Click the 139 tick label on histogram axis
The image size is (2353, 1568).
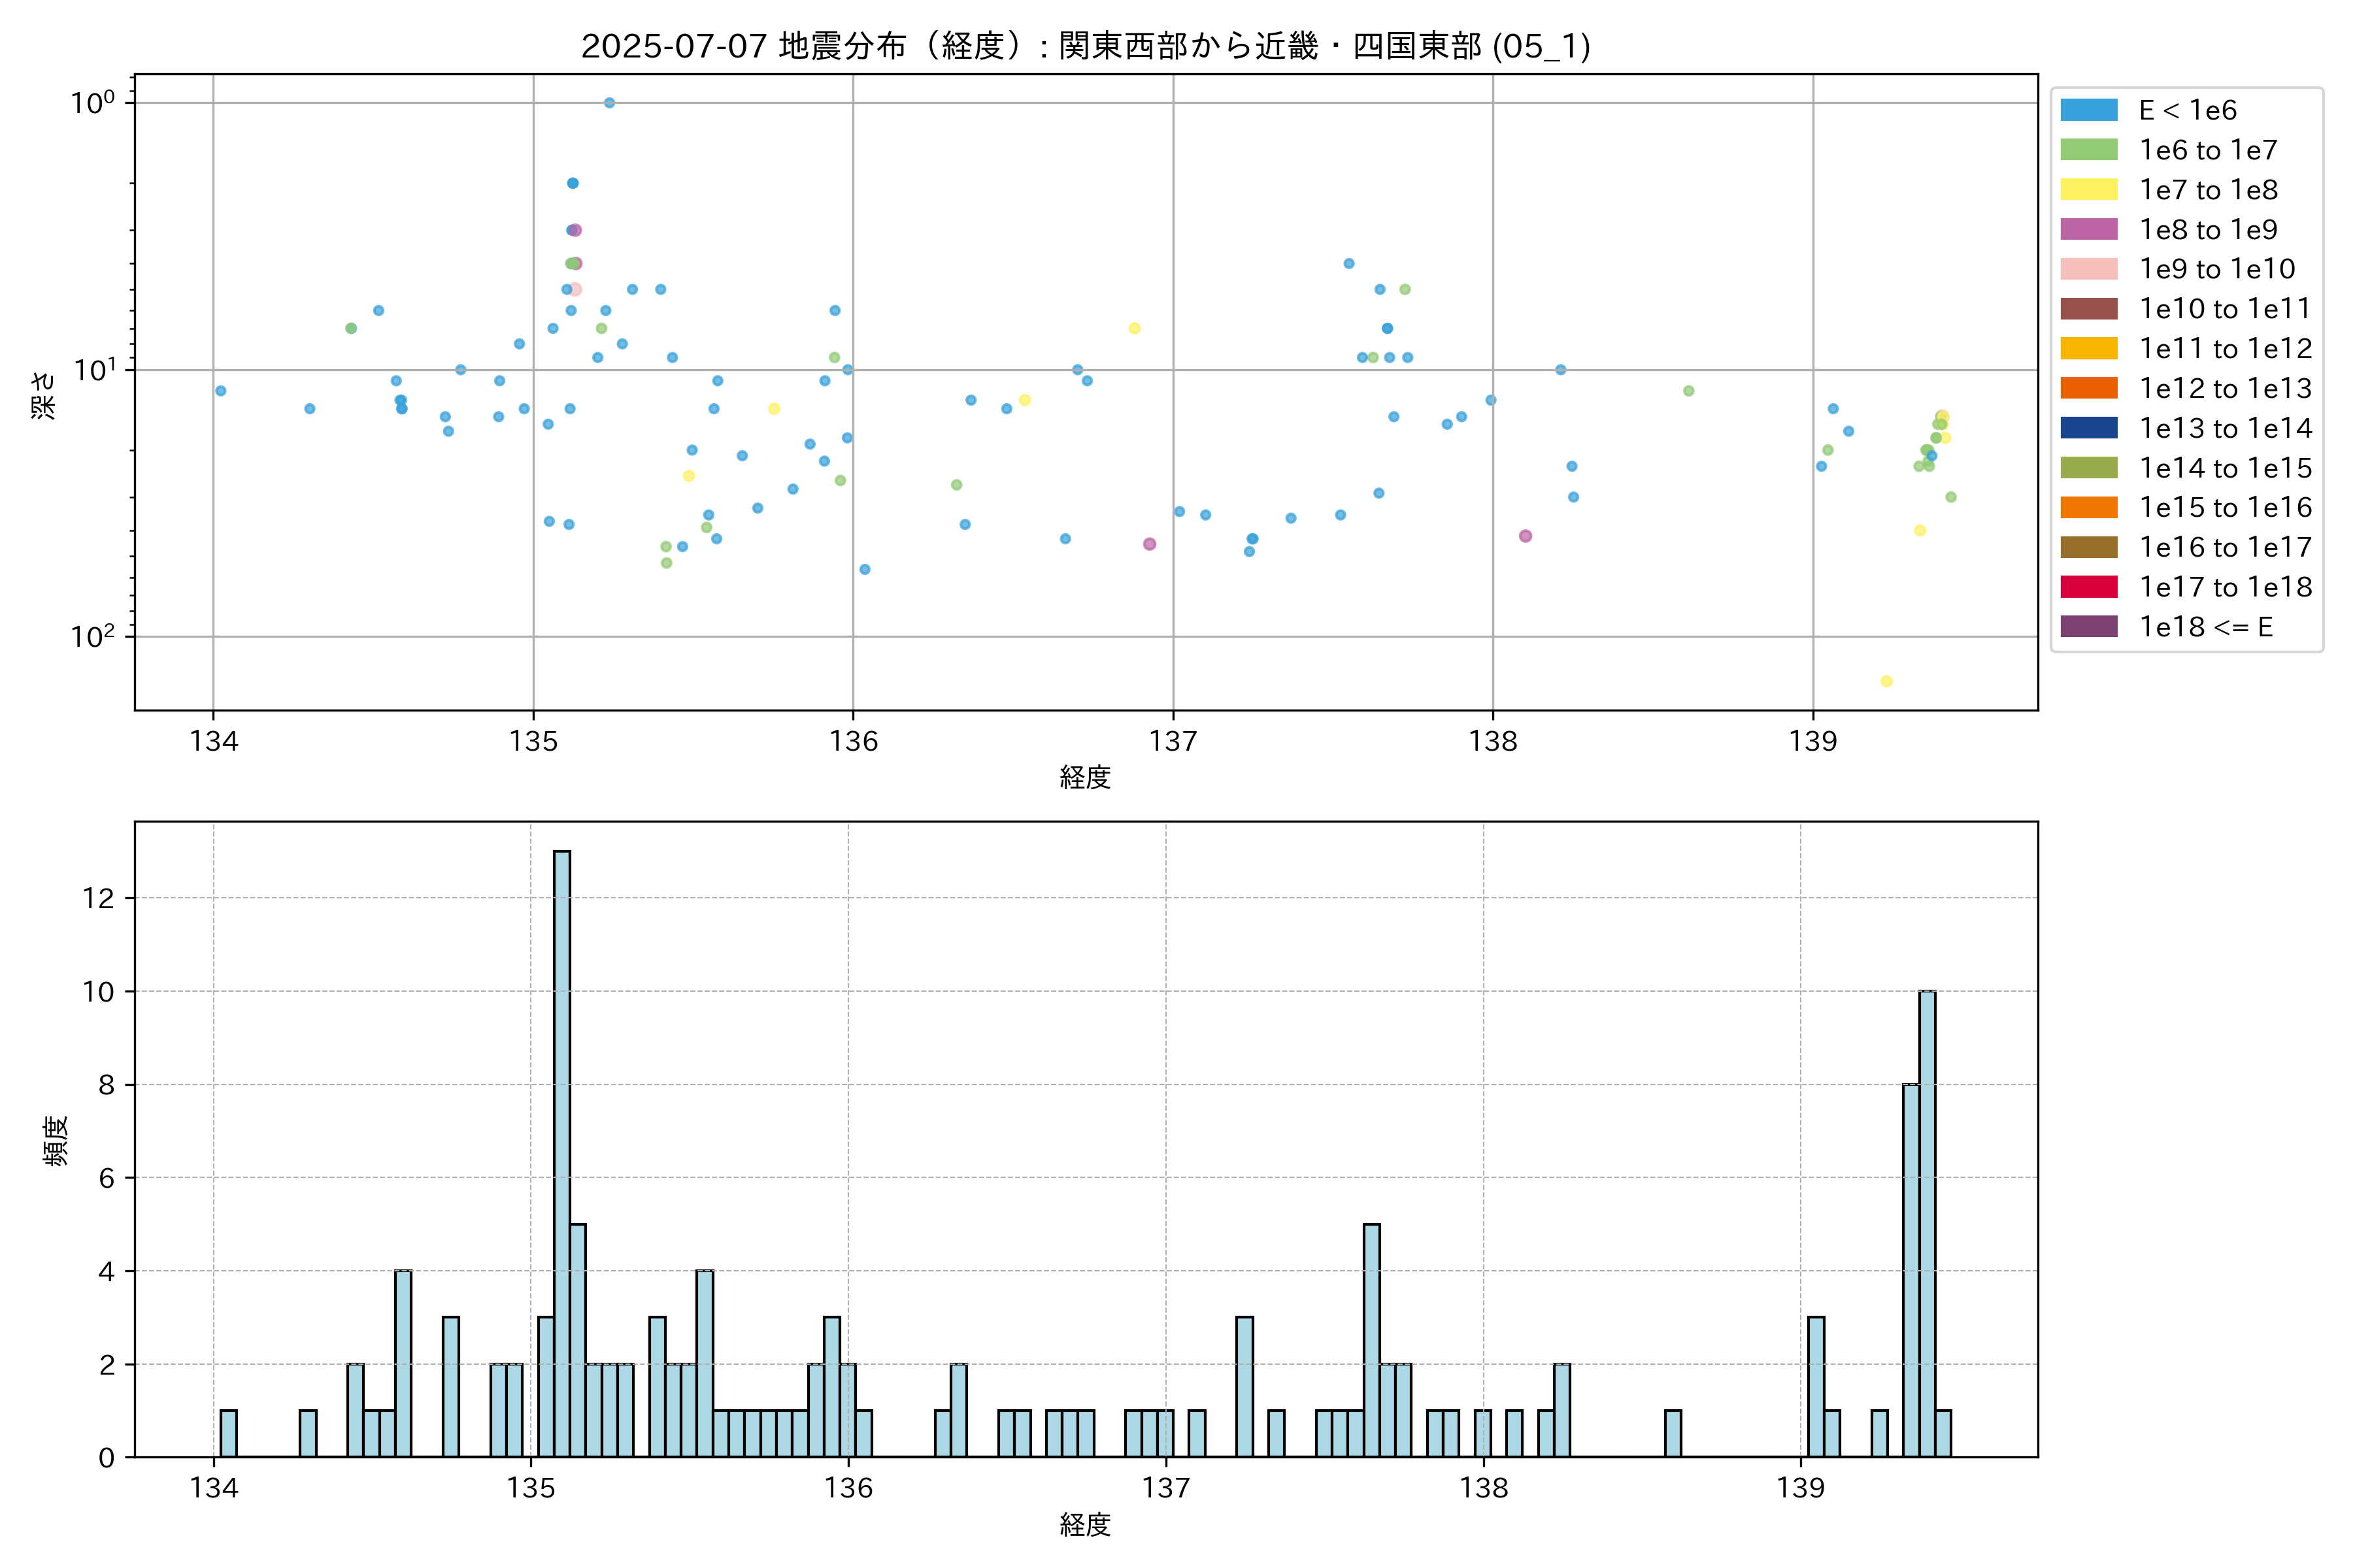click(x=1800, y=1488)
